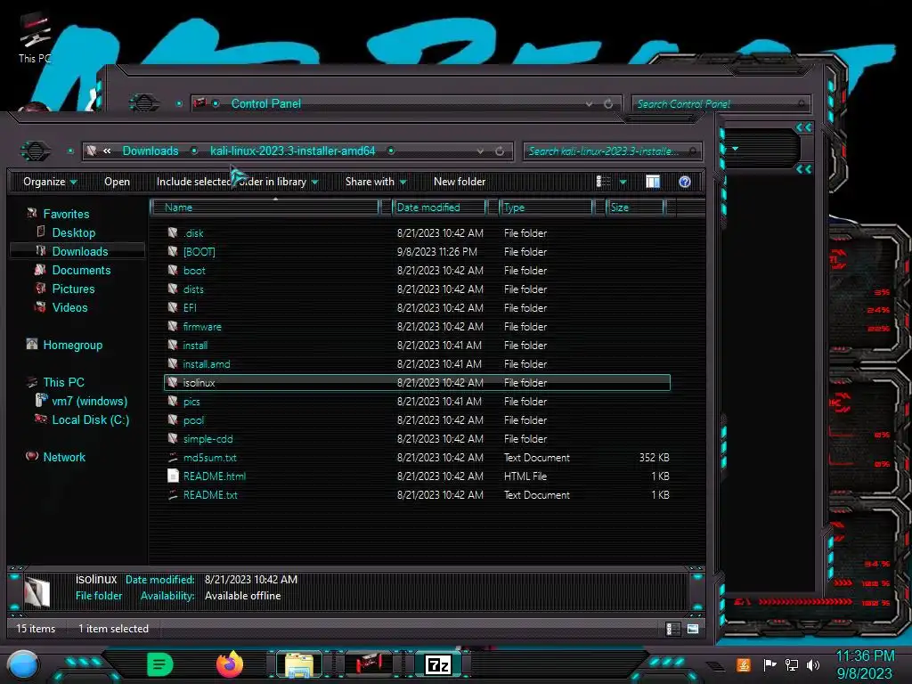Select the [BOOT] folder row
This screenshot has height=684, width=912.
pyautogui.click(x=417, y=251)
